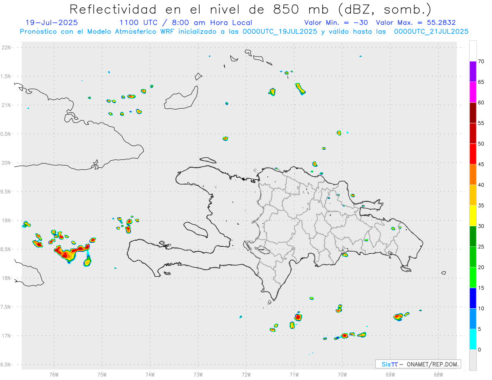Click the longitude label '72W'
Image resolution: width=492 pixels, height=380 pixels.
[246, 374]
